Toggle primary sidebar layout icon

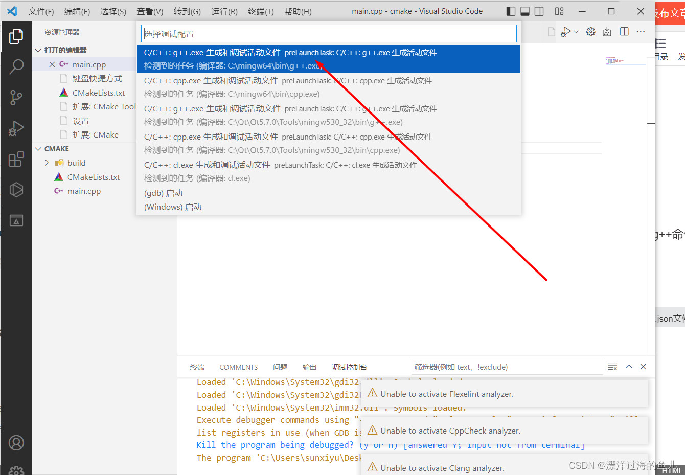coord(511,11)
